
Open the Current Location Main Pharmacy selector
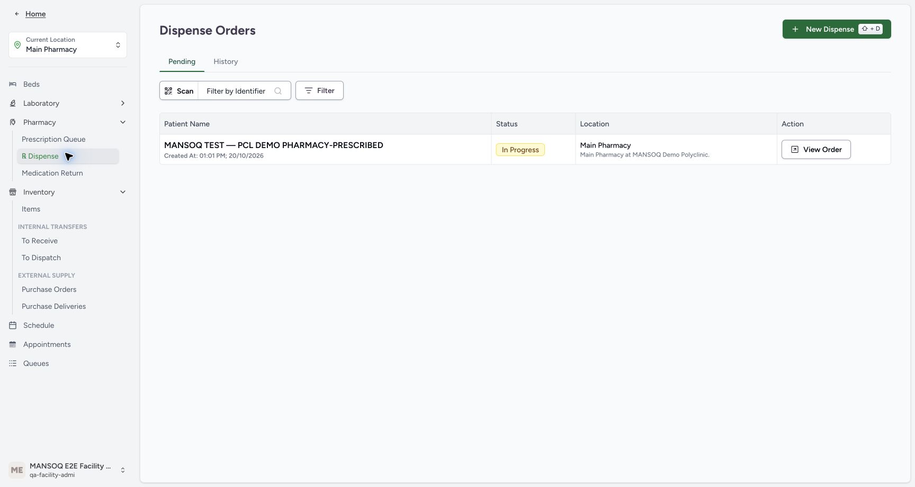[68, 45]
